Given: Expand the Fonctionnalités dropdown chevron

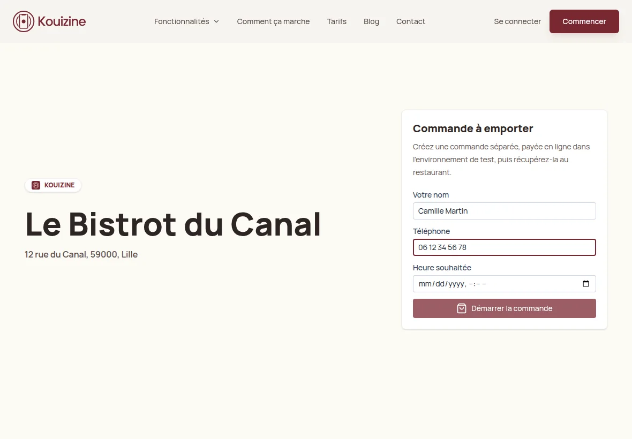Looking at the screenshot, I should [216, 21].
